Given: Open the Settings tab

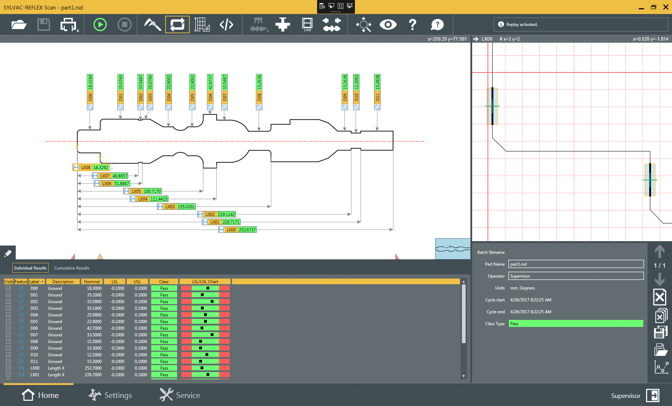Looking at the screenshot, I should coord(110,395).
